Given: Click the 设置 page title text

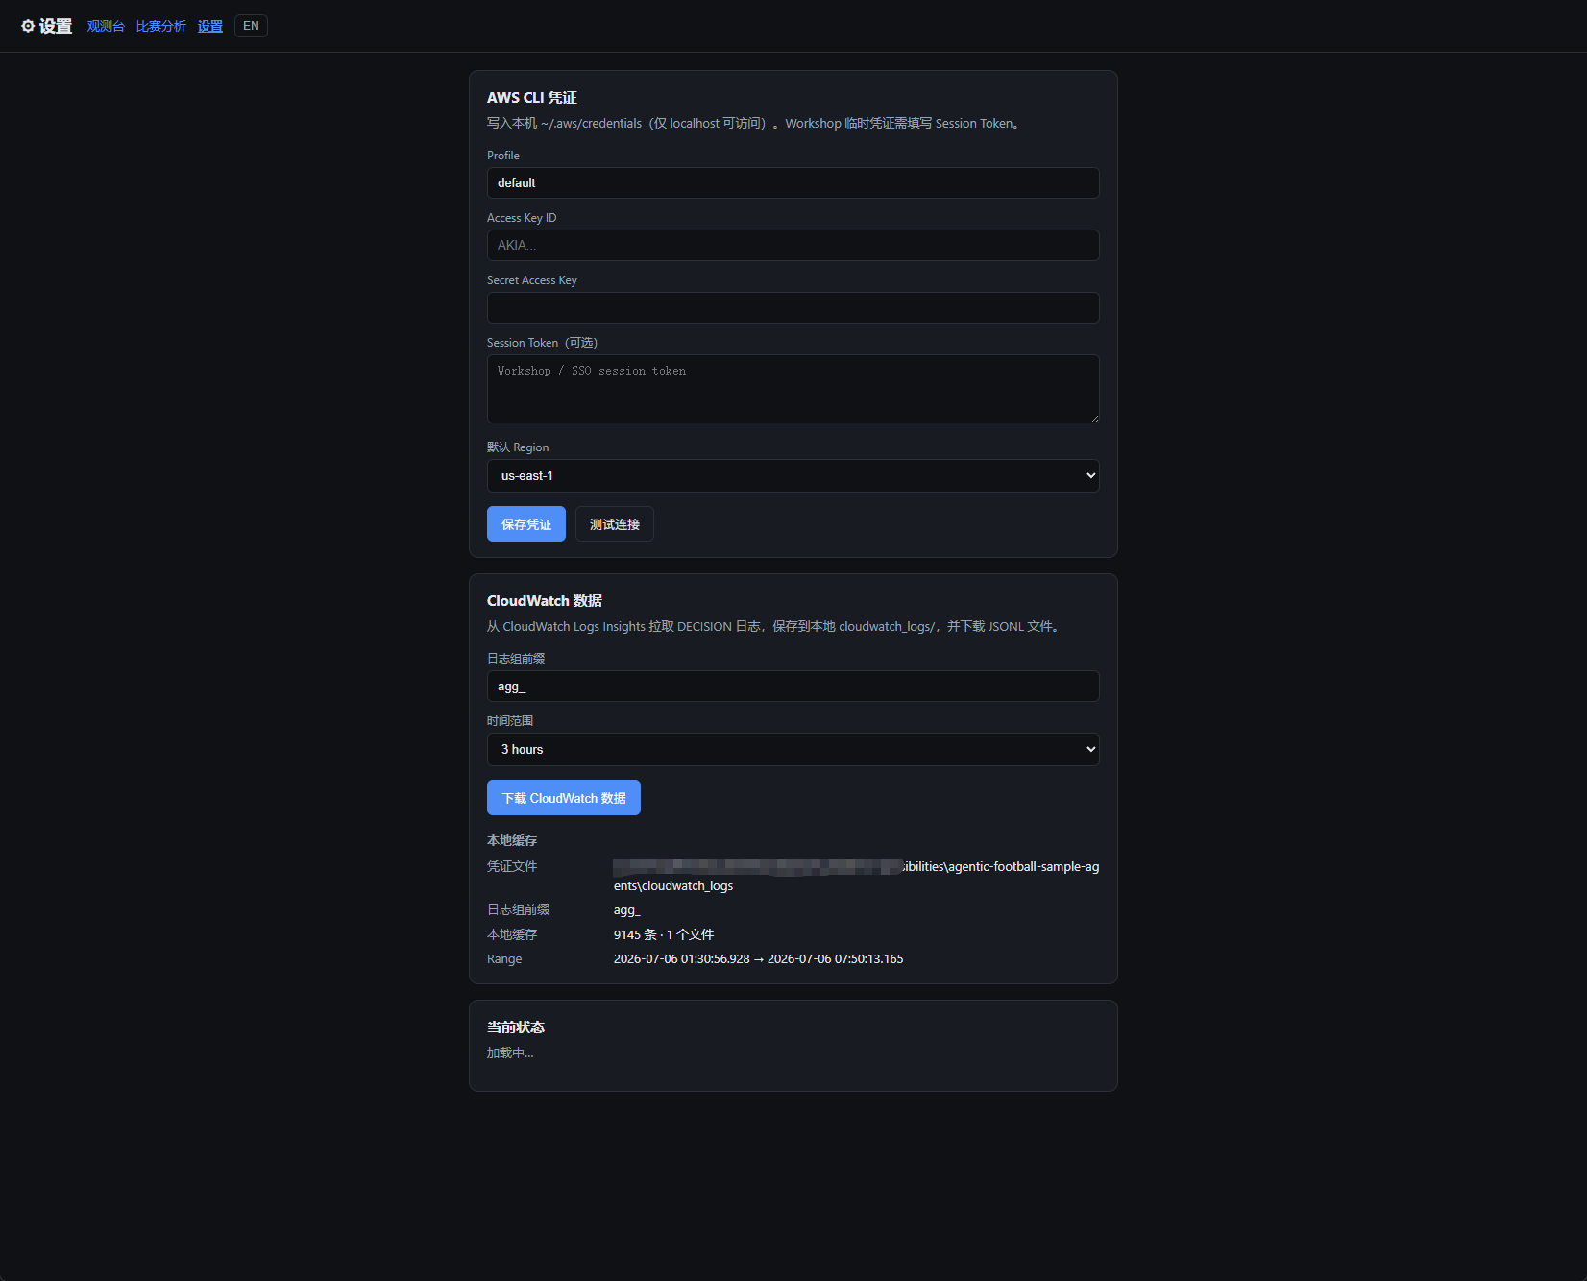Looking at the screenshot, I should coord(56,26).
